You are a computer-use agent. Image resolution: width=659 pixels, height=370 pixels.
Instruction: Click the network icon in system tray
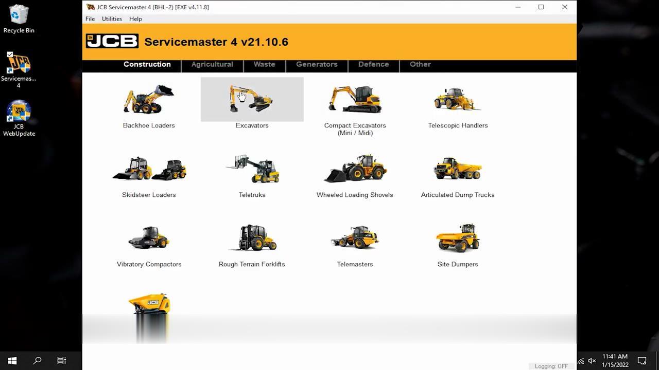581,361
